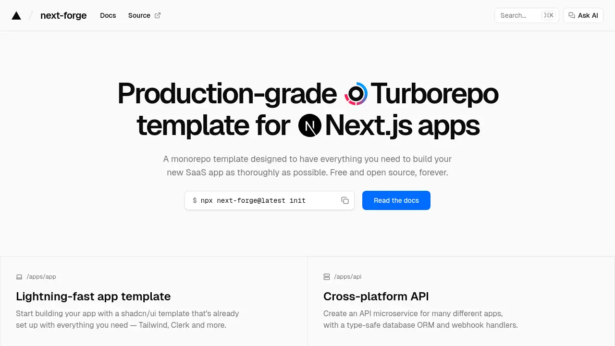Image resolution: width=615 pixels, height=346 pixels.
Task: Open the Docs page from the navbar
Action: coord(108,15)
